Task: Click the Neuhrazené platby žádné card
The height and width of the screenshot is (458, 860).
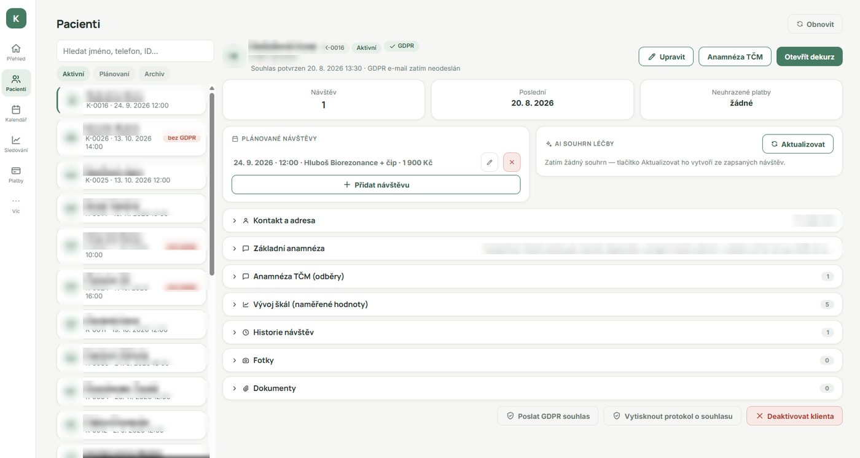Action: pyautogui.click(x=741, y=99)
